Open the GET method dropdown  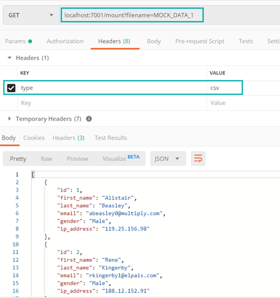click(31, 15)
